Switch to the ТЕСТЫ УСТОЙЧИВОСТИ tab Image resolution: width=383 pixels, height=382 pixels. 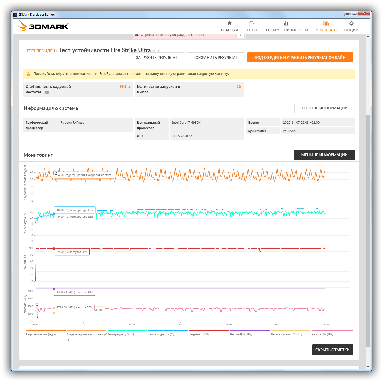pyautogui.click(x=286, y=30)
